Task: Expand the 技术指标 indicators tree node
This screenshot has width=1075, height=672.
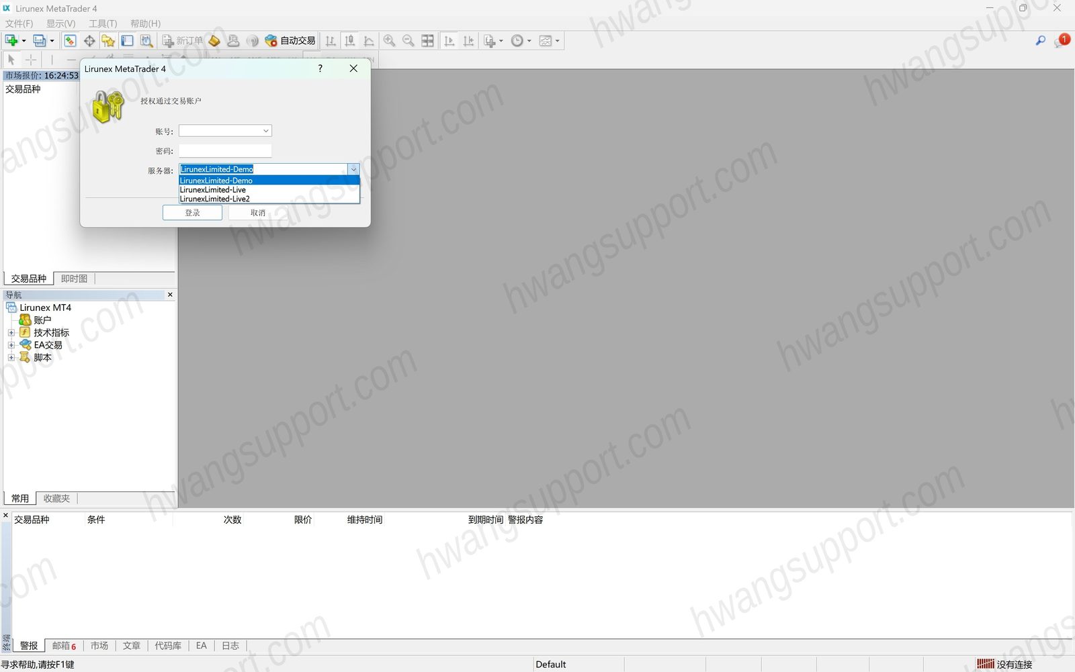Action: [11, 333]
